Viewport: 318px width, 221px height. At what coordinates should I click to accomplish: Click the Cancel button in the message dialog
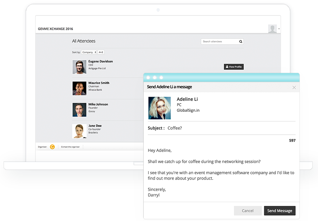(248, 211)
